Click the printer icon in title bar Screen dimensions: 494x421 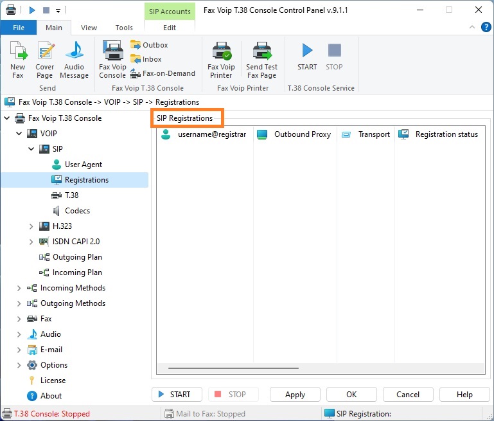click(x=11, y=10)
